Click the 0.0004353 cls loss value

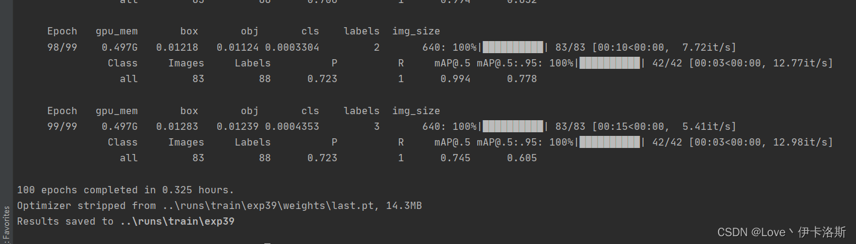292,127
